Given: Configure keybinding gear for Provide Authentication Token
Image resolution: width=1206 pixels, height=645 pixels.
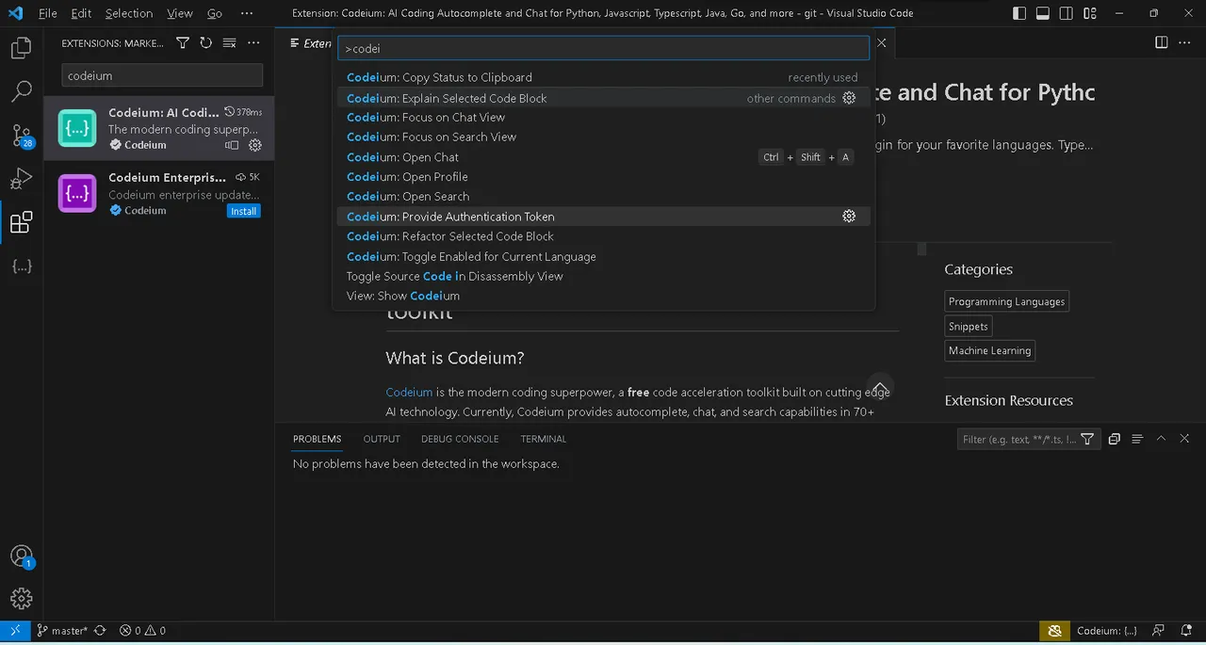Looking at the screenshot, I should [849, 217].
